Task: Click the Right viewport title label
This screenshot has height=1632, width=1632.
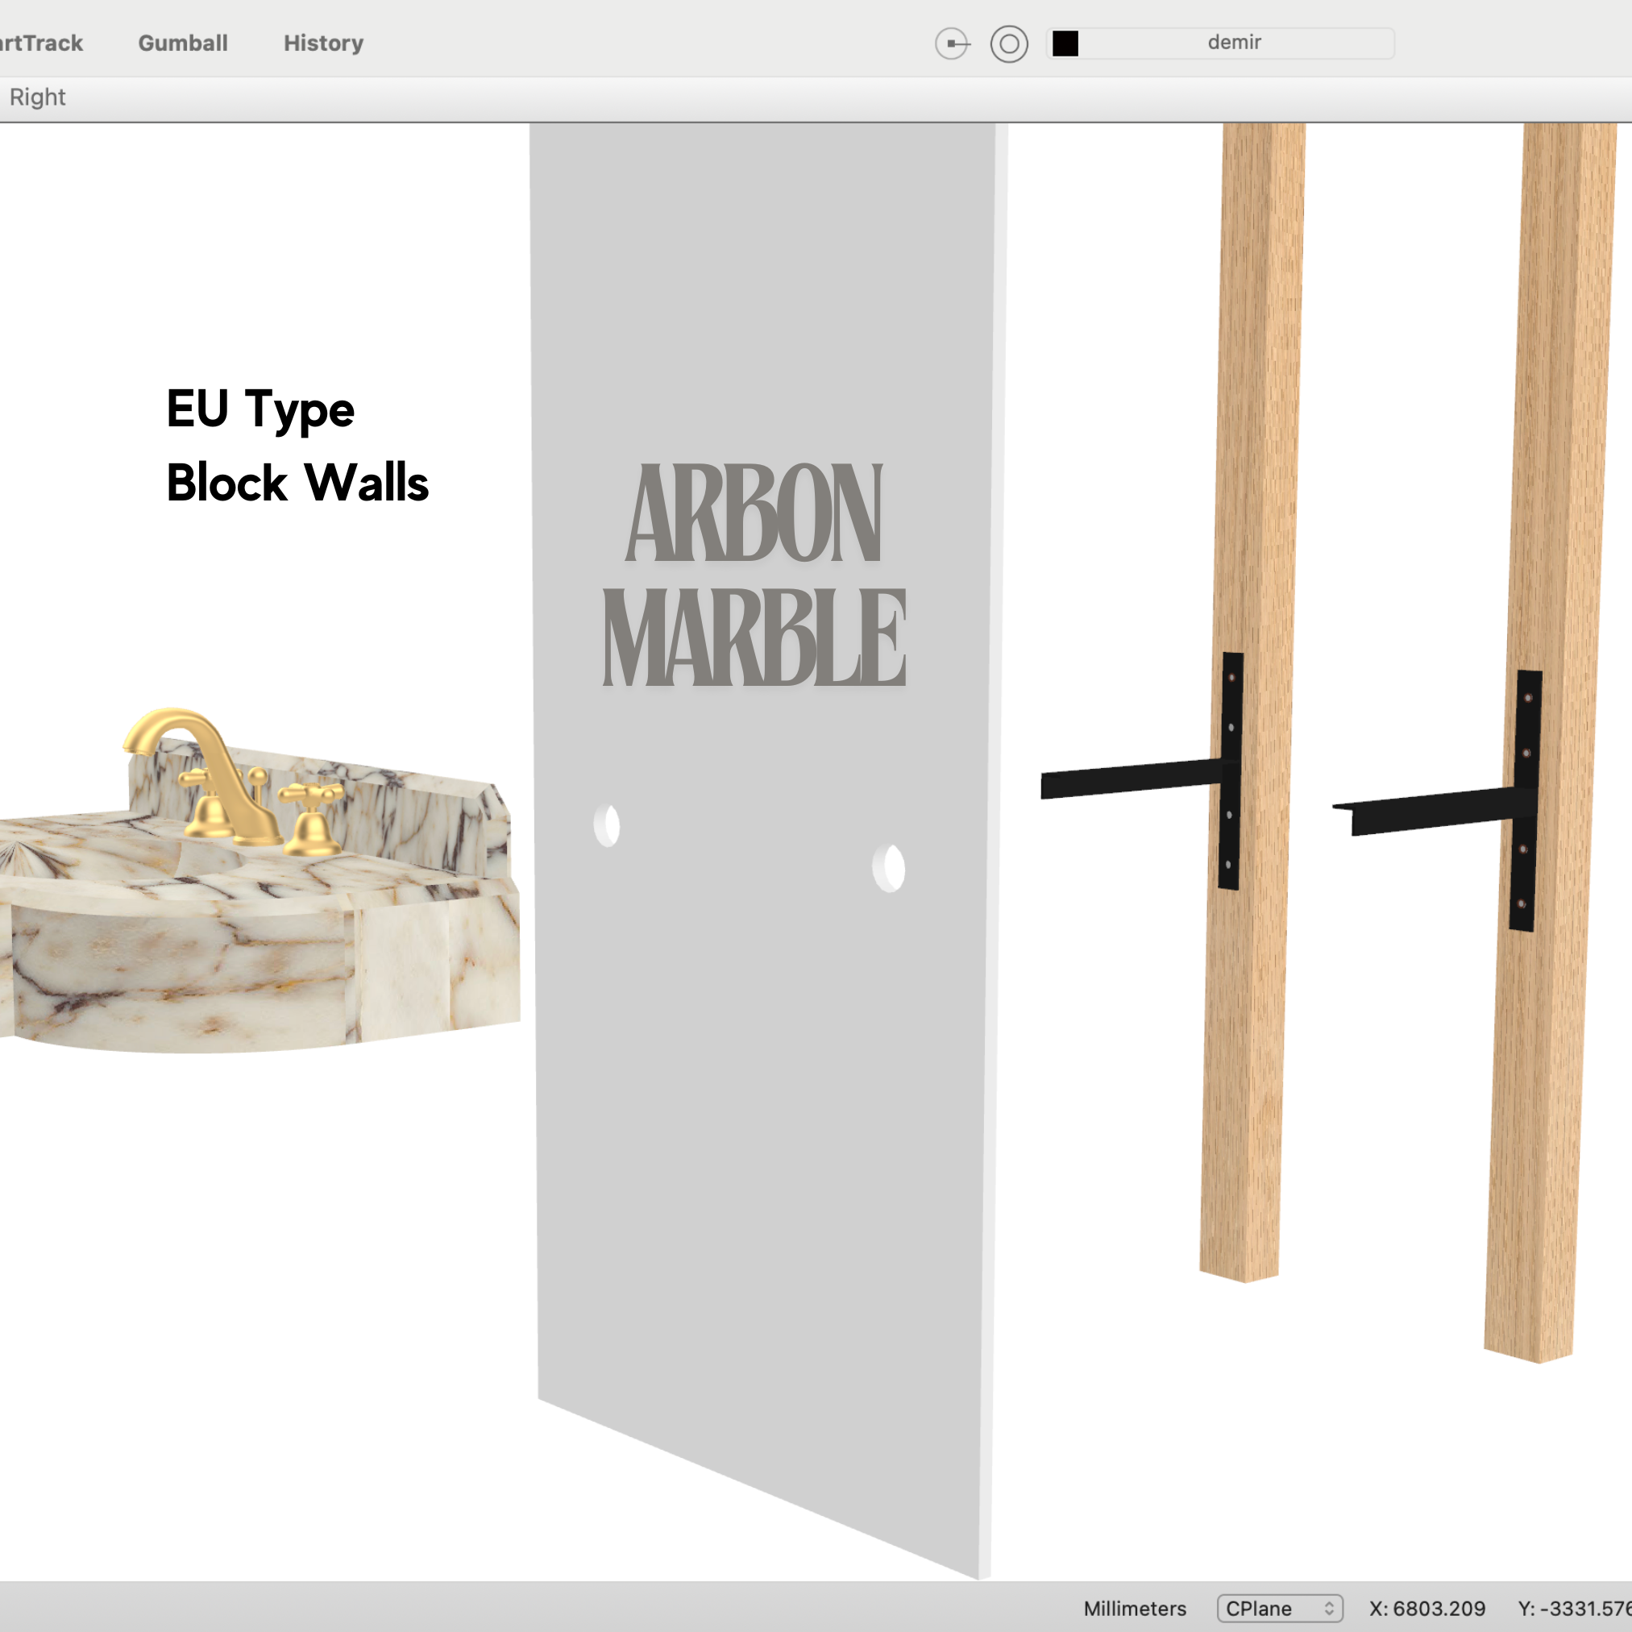Action: coord(37,98)
